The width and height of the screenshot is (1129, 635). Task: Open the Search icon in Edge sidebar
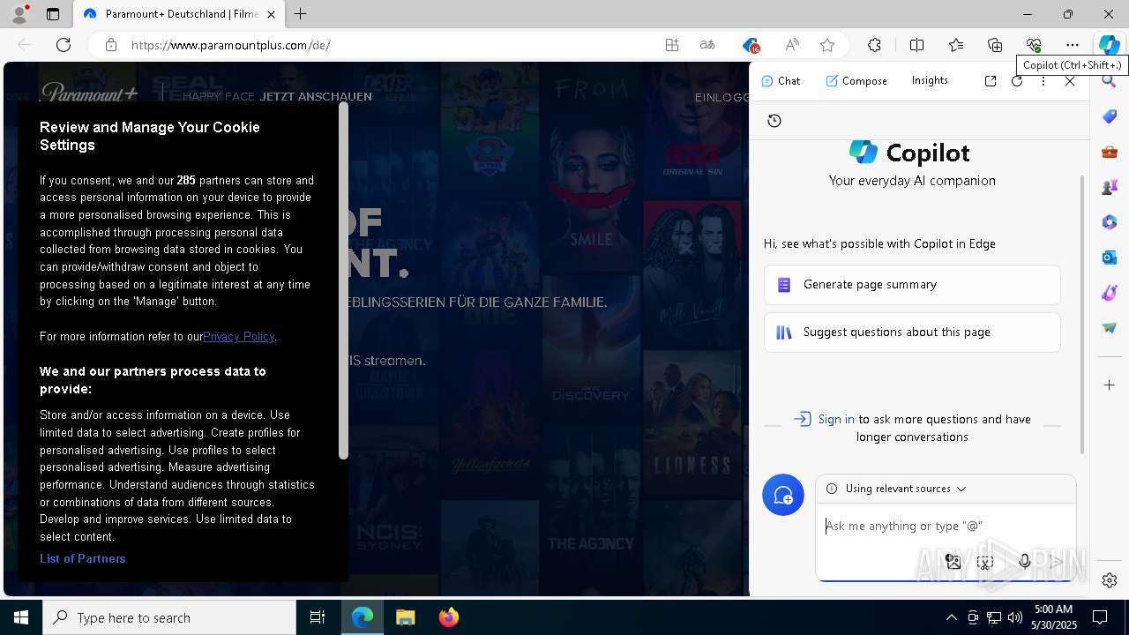tap(1110, 81)
